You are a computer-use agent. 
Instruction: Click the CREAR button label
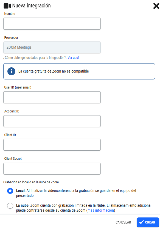coord(150,222)
